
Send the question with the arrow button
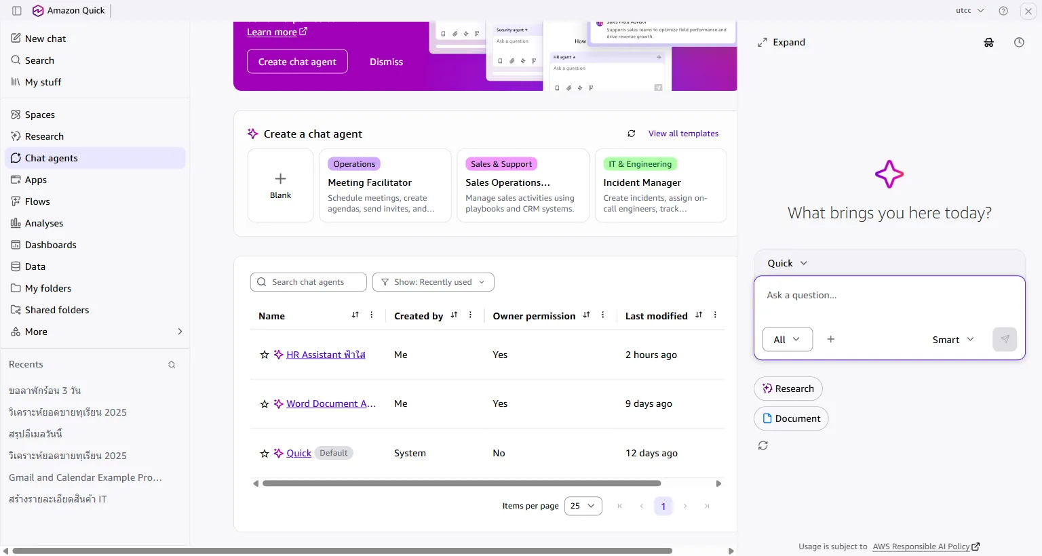point(1005,339)
